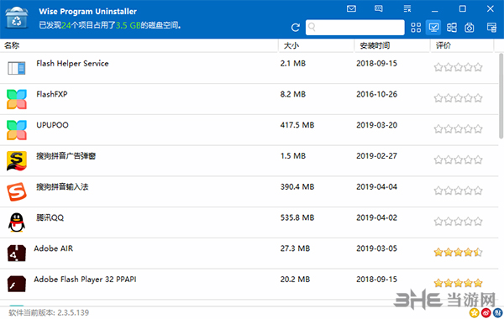Viewport: 504px width, 319px height.
Task: Sort by the 安装时间 column header
Action: click(392, 45)
